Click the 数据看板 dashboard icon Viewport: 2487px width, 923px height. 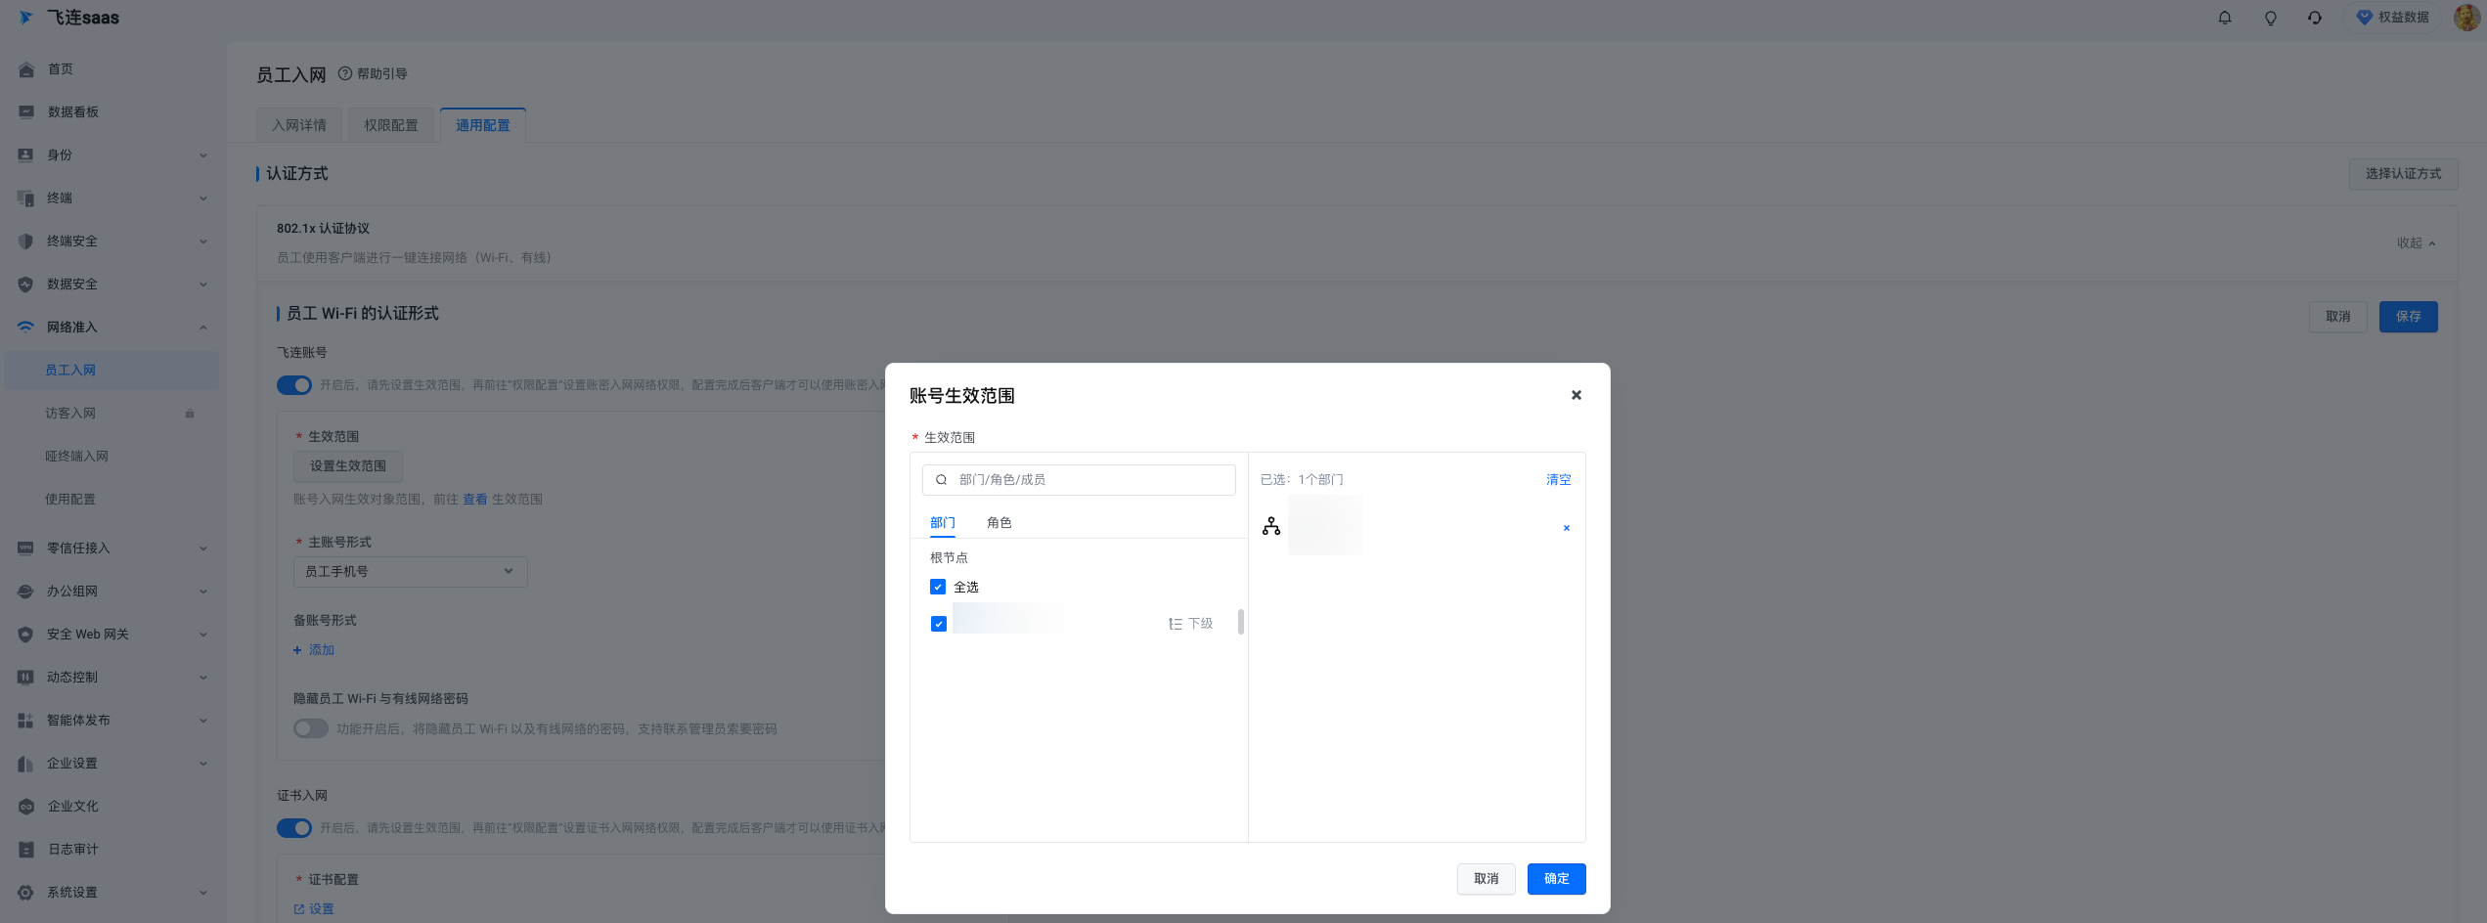coord(26,112)
